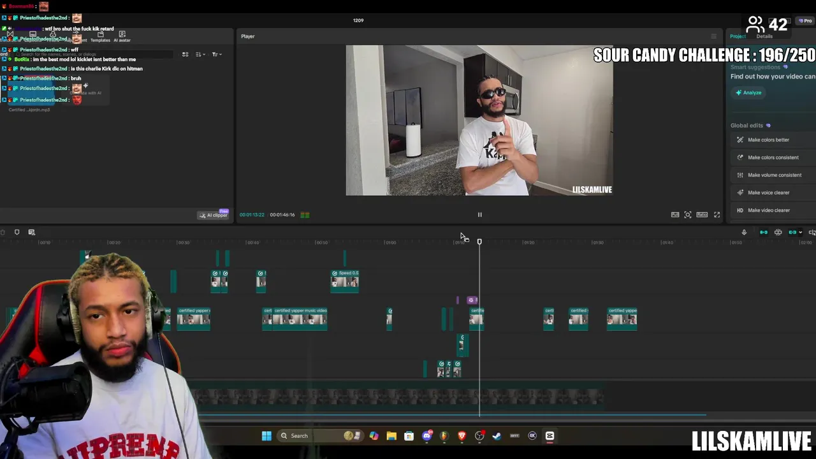Open the Ratio aspect setting
This screenshot has height=459, width=816.
click(x=702, y=215)
